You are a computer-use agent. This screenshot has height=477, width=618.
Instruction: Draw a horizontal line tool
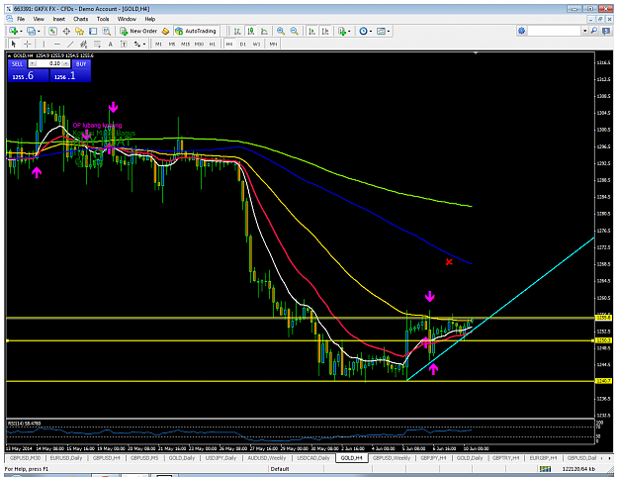click(x=57, y=45)
